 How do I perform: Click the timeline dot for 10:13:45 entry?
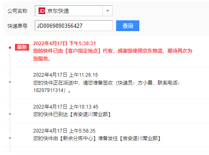[10, 114]
